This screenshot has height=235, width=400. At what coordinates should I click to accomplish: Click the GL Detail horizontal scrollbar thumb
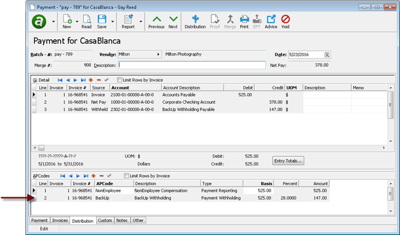click(41, 148)
